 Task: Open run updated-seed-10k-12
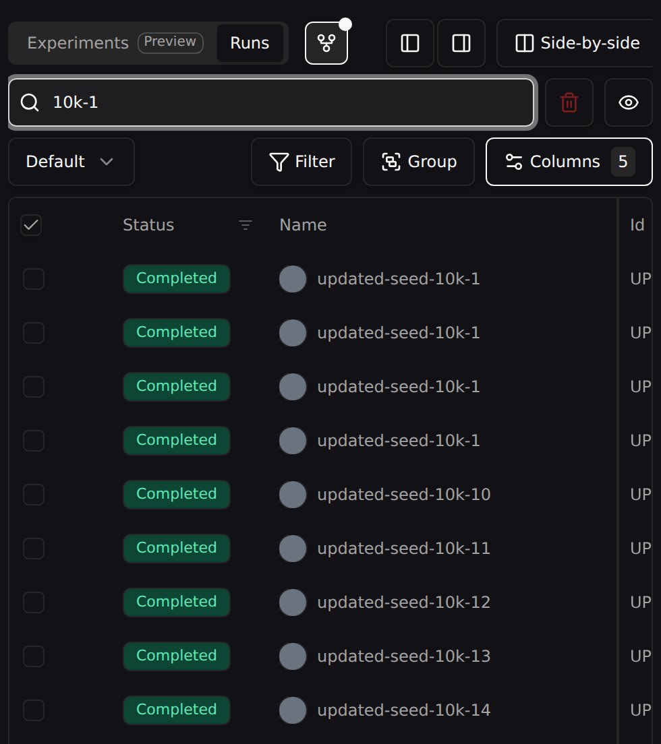click(x=403, y=602)
